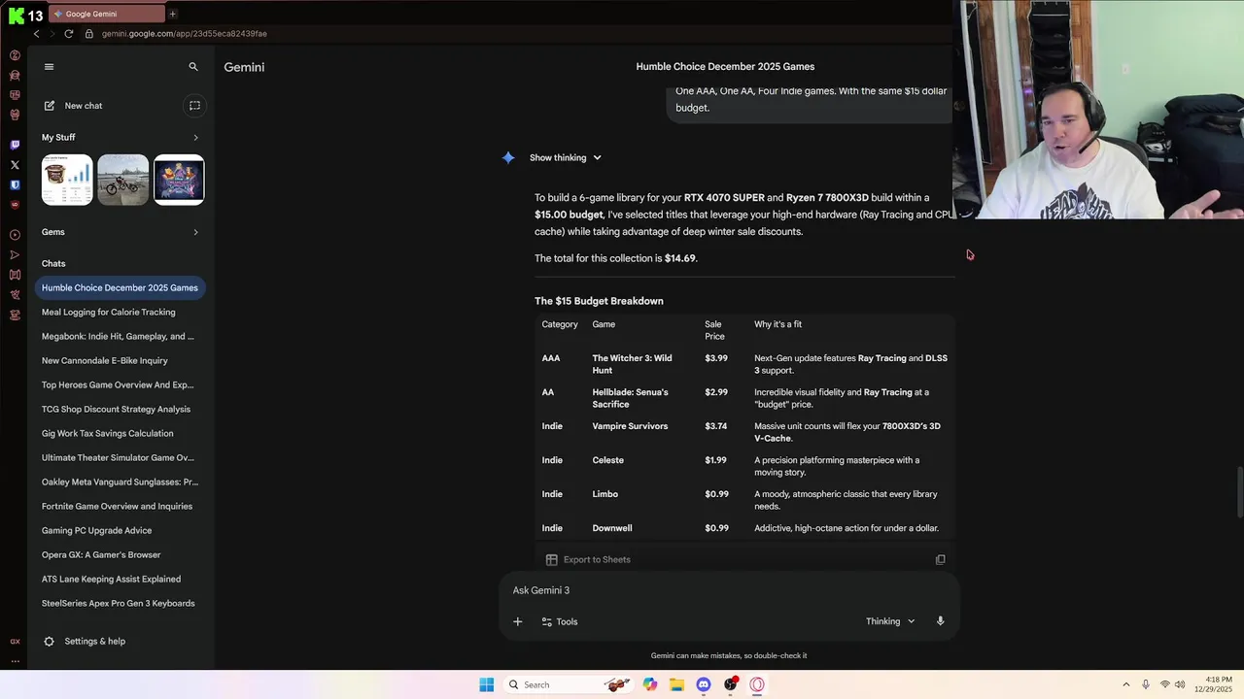Open ATS Lane Keeping Assist Explained chat
This screenshot has width=1244, height=699.
120,579
